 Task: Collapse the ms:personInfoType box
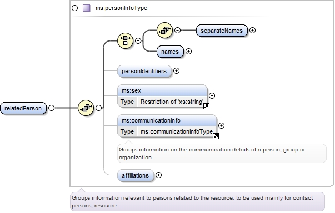pos(75,8)
